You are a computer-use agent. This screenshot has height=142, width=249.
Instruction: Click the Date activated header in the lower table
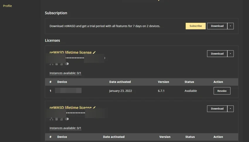[114, 137]
